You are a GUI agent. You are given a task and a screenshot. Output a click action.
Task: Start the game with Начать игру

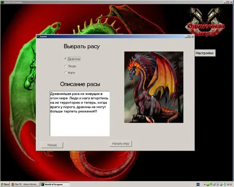(121, 144)
